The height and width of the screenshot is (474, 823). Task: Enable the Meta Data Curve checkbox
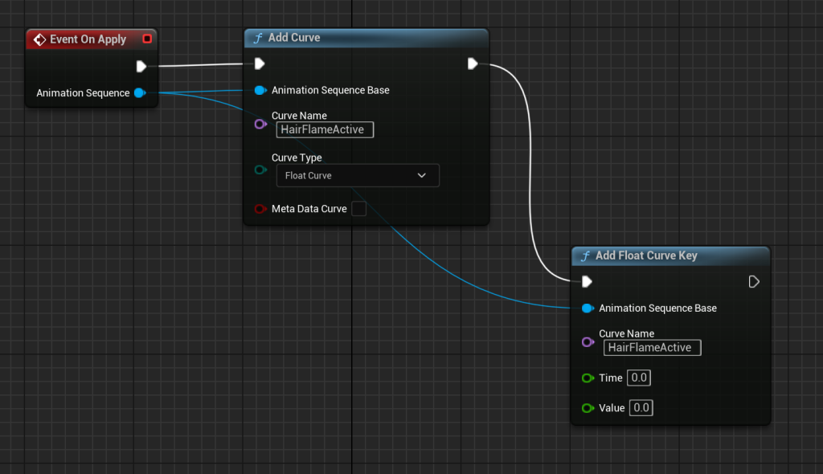click(359, 209)
